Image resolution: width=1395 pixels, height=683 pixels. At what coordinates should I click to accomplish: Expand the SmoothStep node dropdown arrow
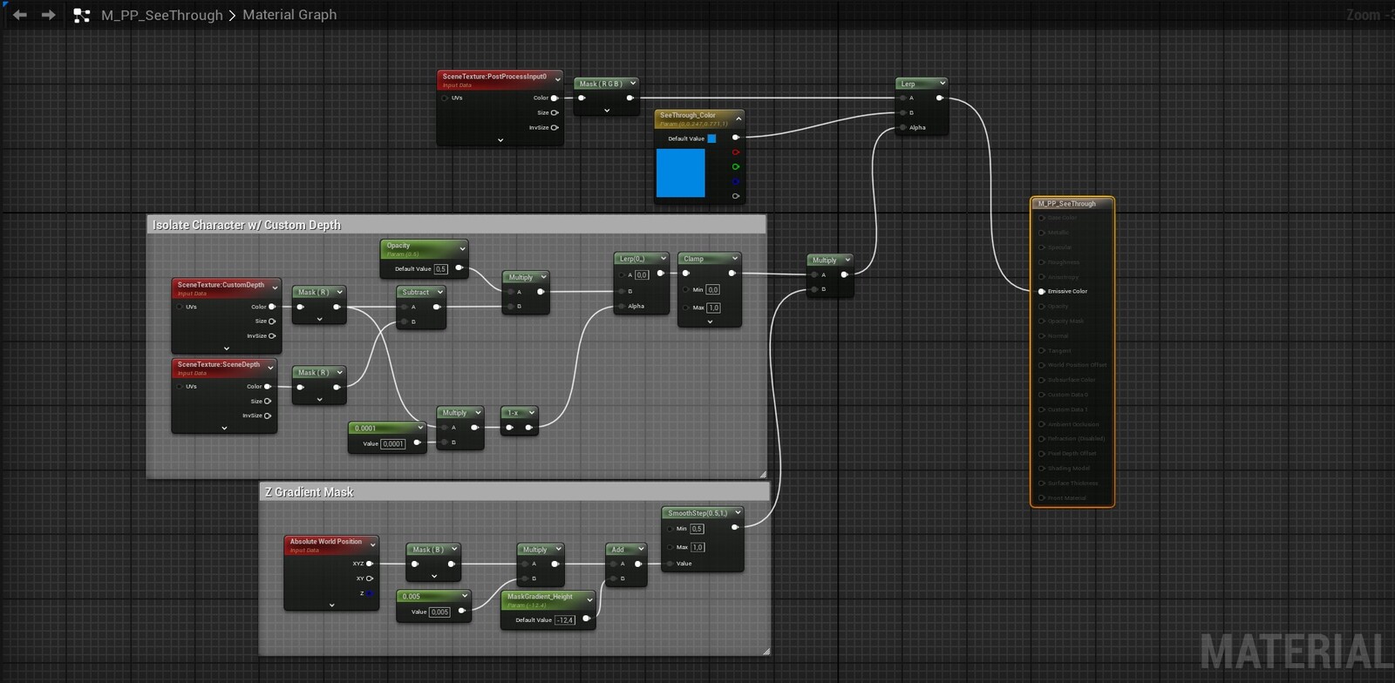tap(738, 512)
